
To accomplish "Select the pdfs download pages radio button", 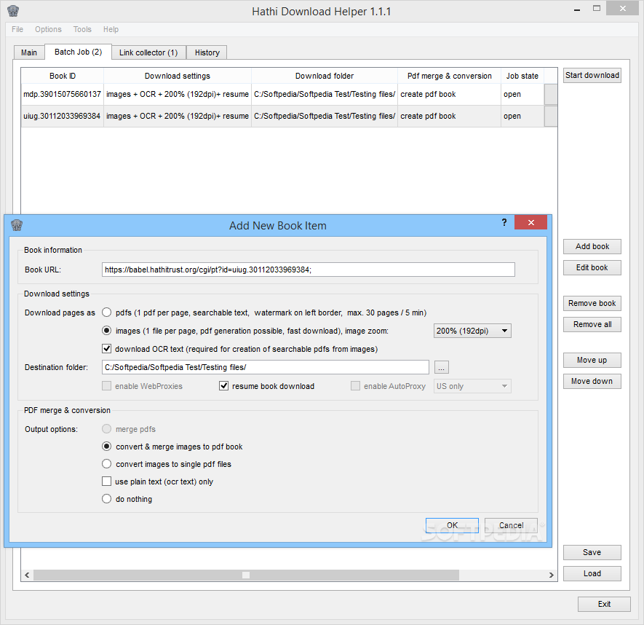I will click(x=106, y=312).
